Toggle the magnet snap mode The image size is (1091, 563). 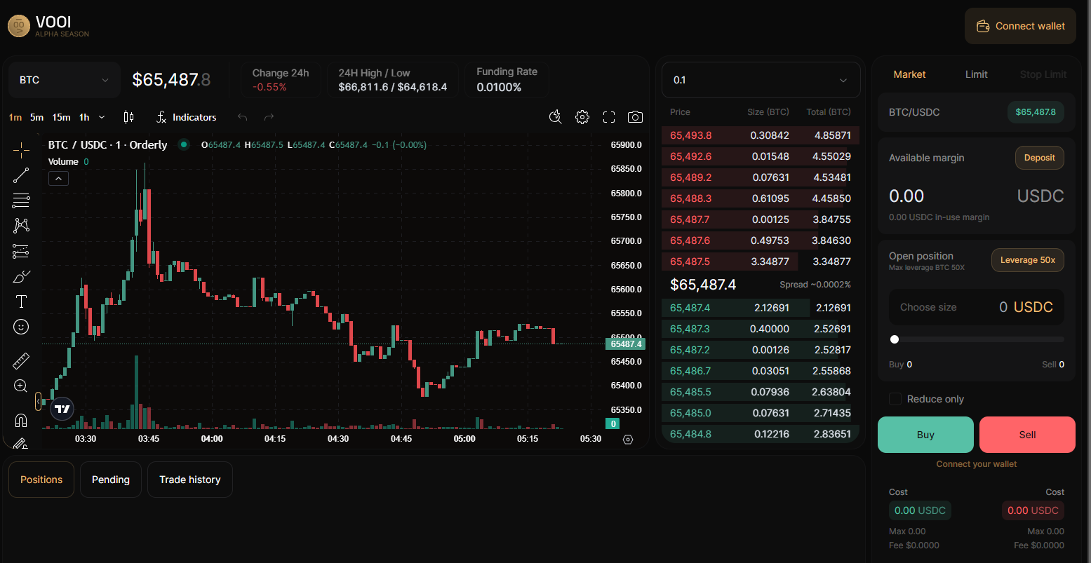pos(21,420)
